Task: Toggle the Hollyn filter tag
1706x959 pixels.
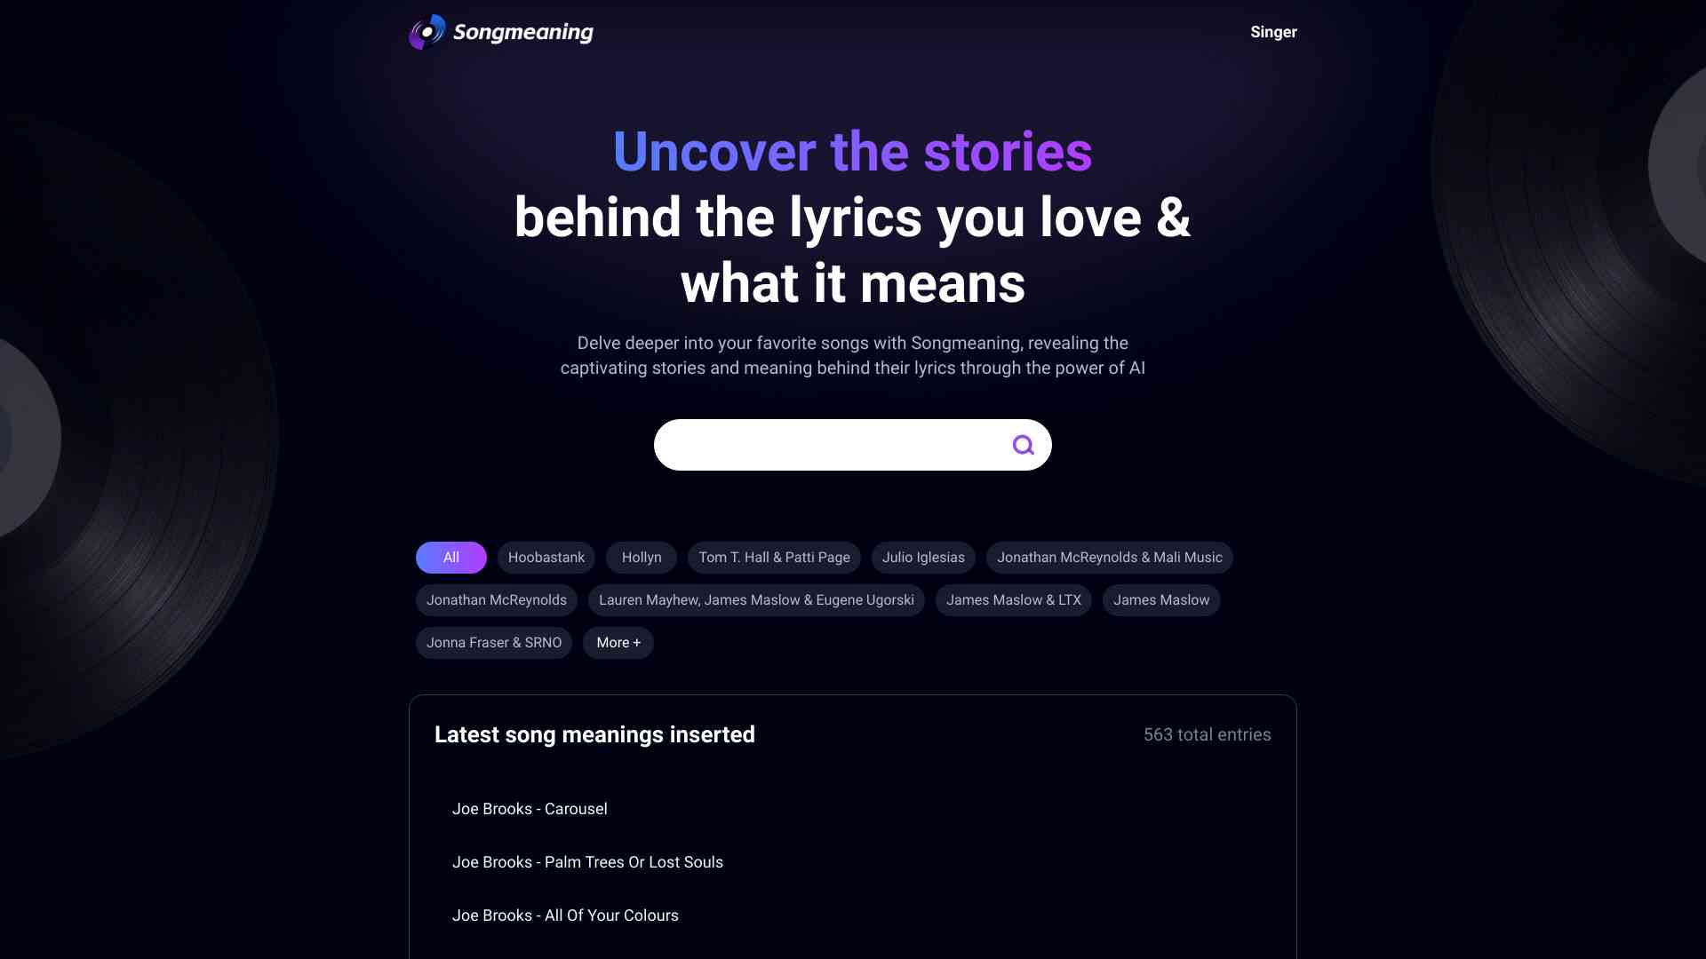Action: (x=641, y=558)
